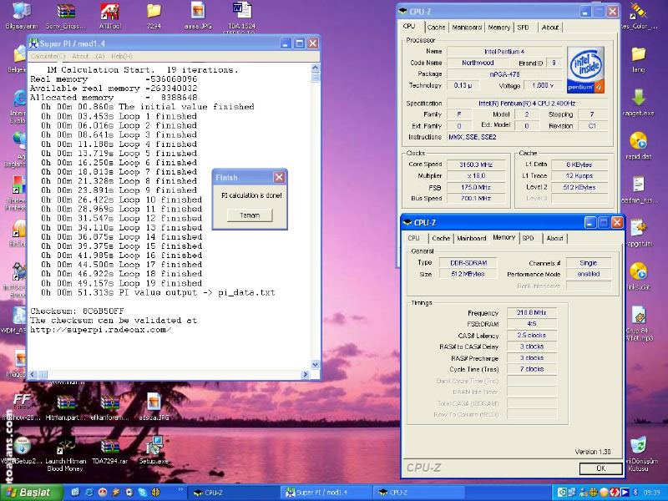This screenshot has width=668, height=501.
Task: Click OK in the CPU-Z memory window
Action: point(600,468)
